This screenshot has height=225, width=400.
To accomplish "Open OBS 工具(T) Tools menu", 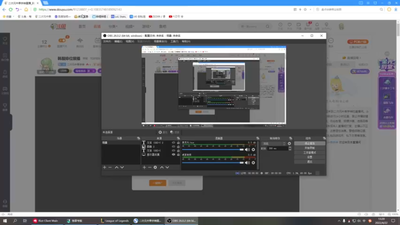I will (174, 41).
